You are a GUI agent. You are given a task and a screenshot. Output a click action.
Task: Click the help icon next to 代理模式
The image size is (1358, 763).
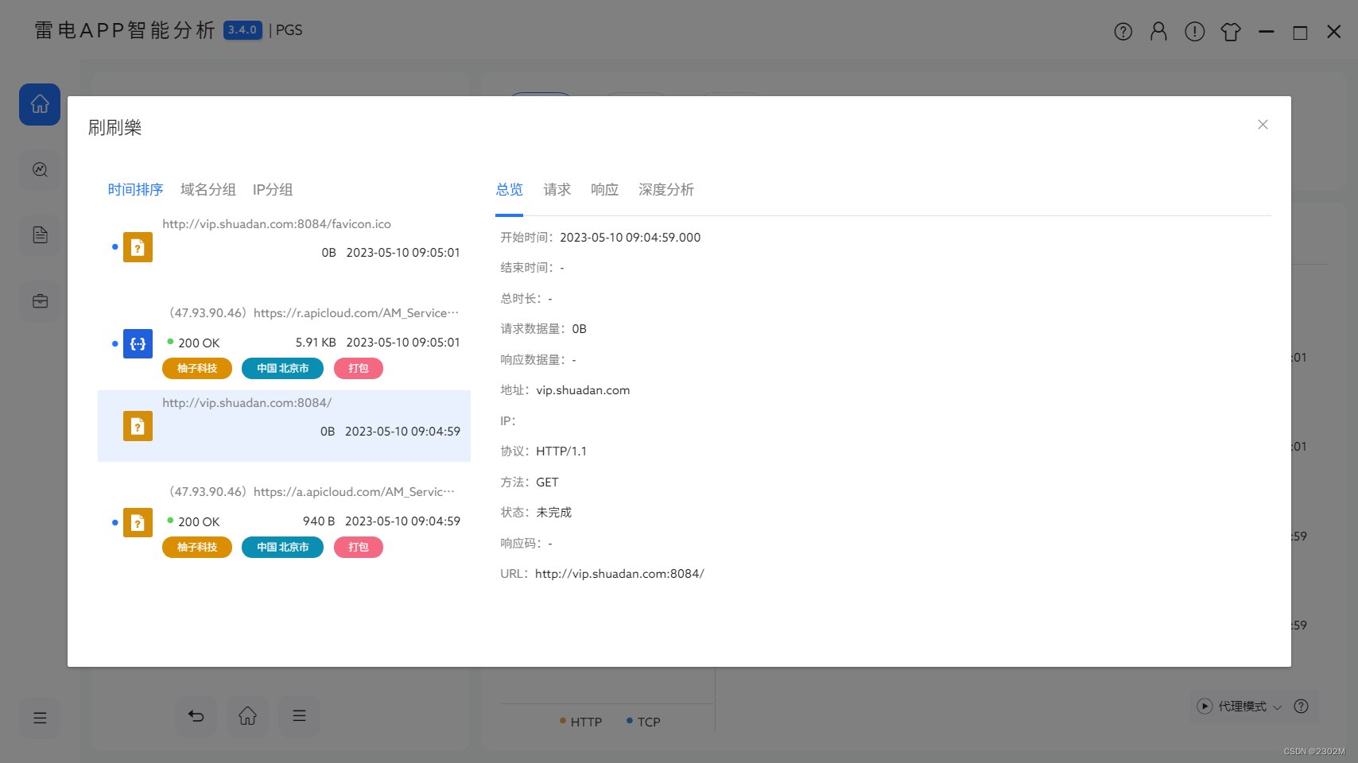click(x=1301, y=707)
